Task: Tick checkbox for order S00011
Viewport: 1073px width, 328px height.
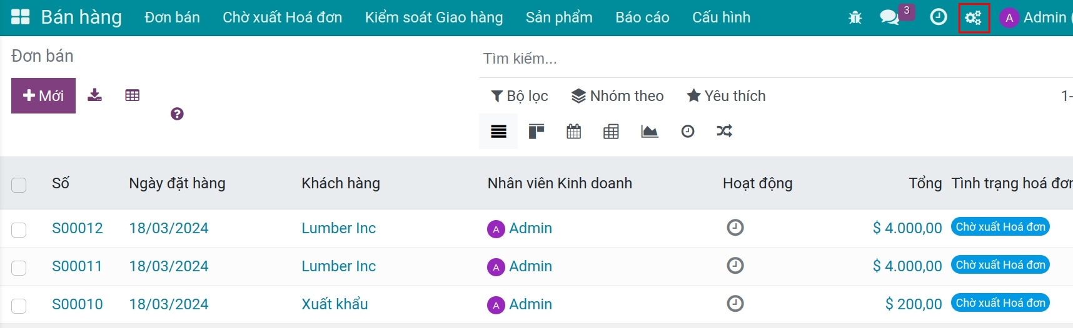Action: coord(19,268)
